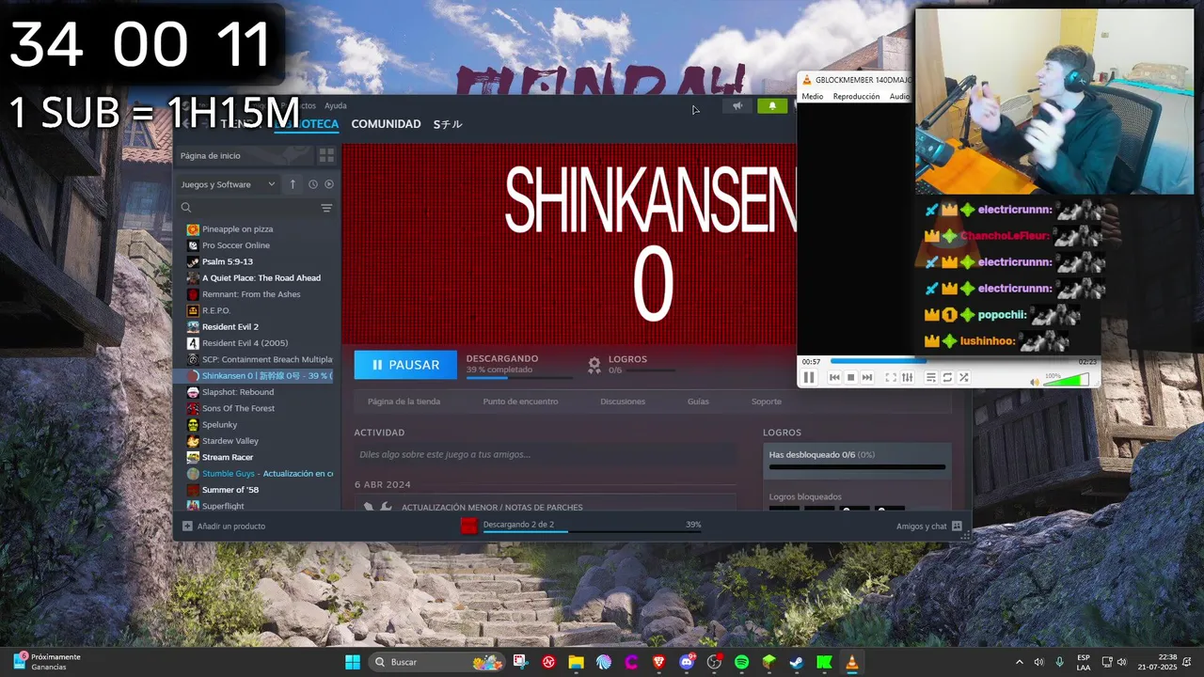Pause the Shinkansen 0 download

[x=405, y=365]
